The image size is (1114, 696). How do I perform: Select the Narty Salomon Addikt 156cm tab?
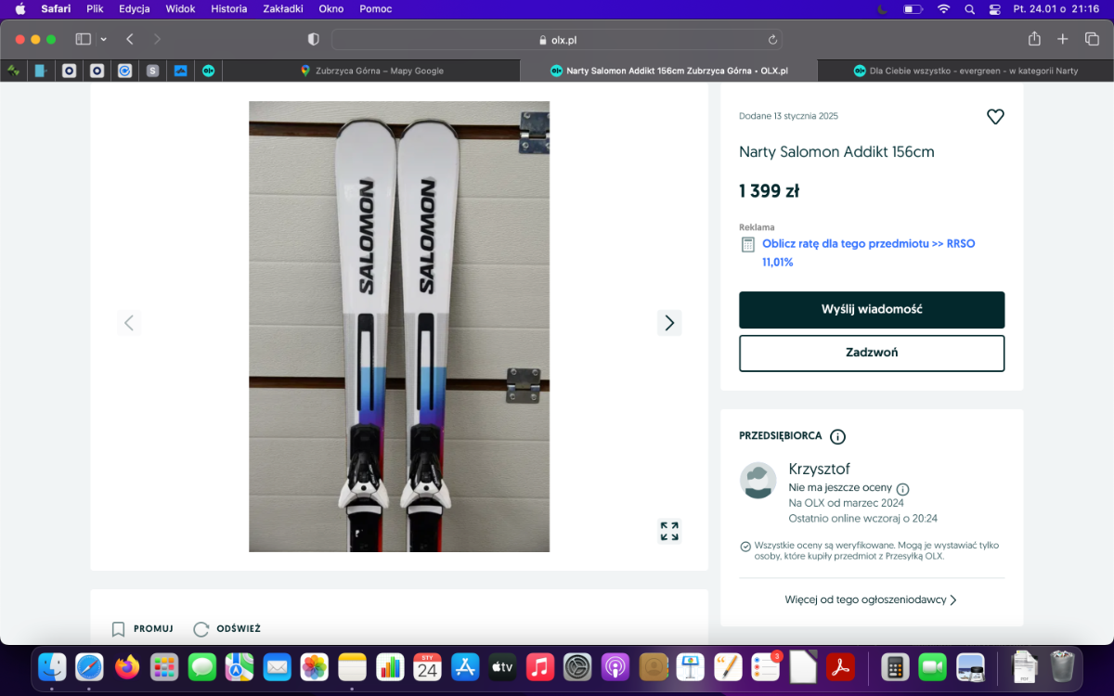[x=668, y=71]
